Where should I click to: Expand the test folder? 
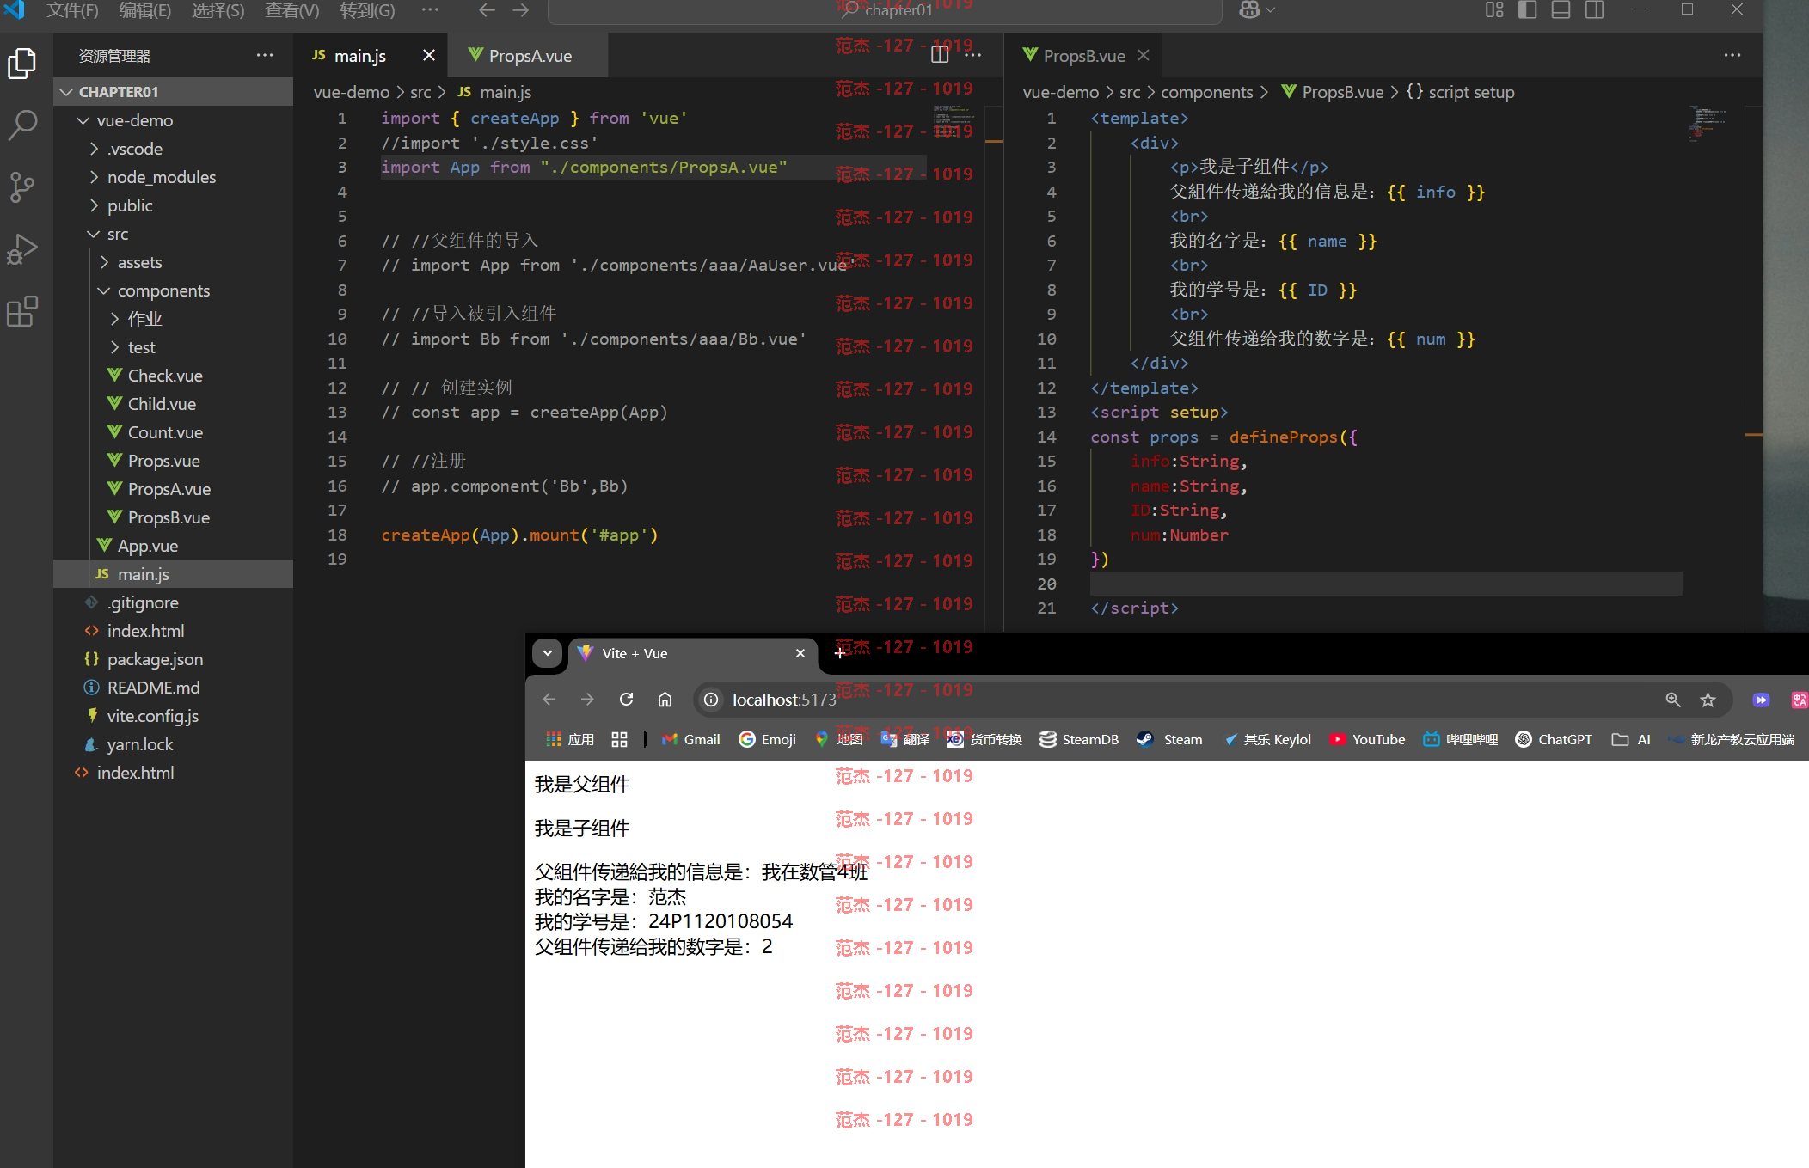click(173, 347)
